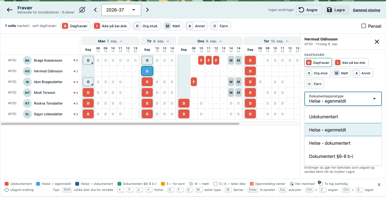
Task: Choose Udokumentert from the dropdown list
Action: [x=343, y=117]
